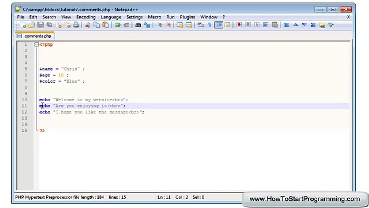Click the Print toolbar icon
Viewport: 369px width, 208px height.
(76, 25)
